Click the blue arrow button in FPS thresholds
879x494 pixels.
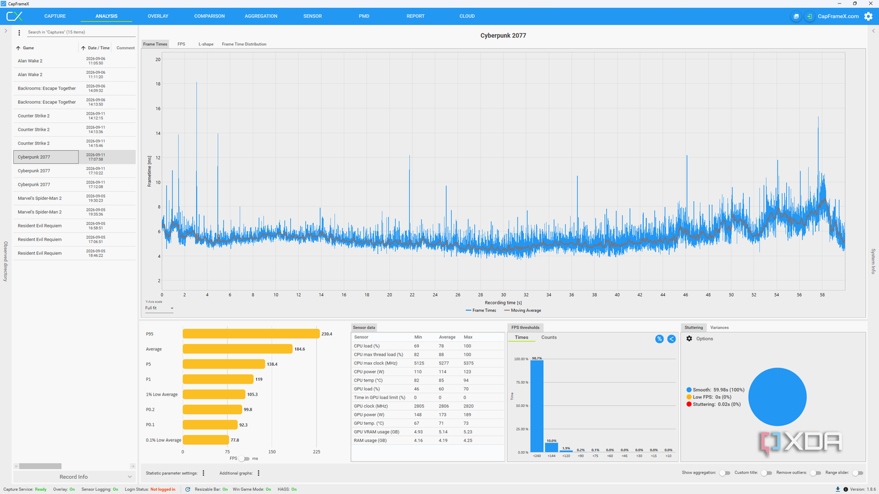[x=672, y=339]
